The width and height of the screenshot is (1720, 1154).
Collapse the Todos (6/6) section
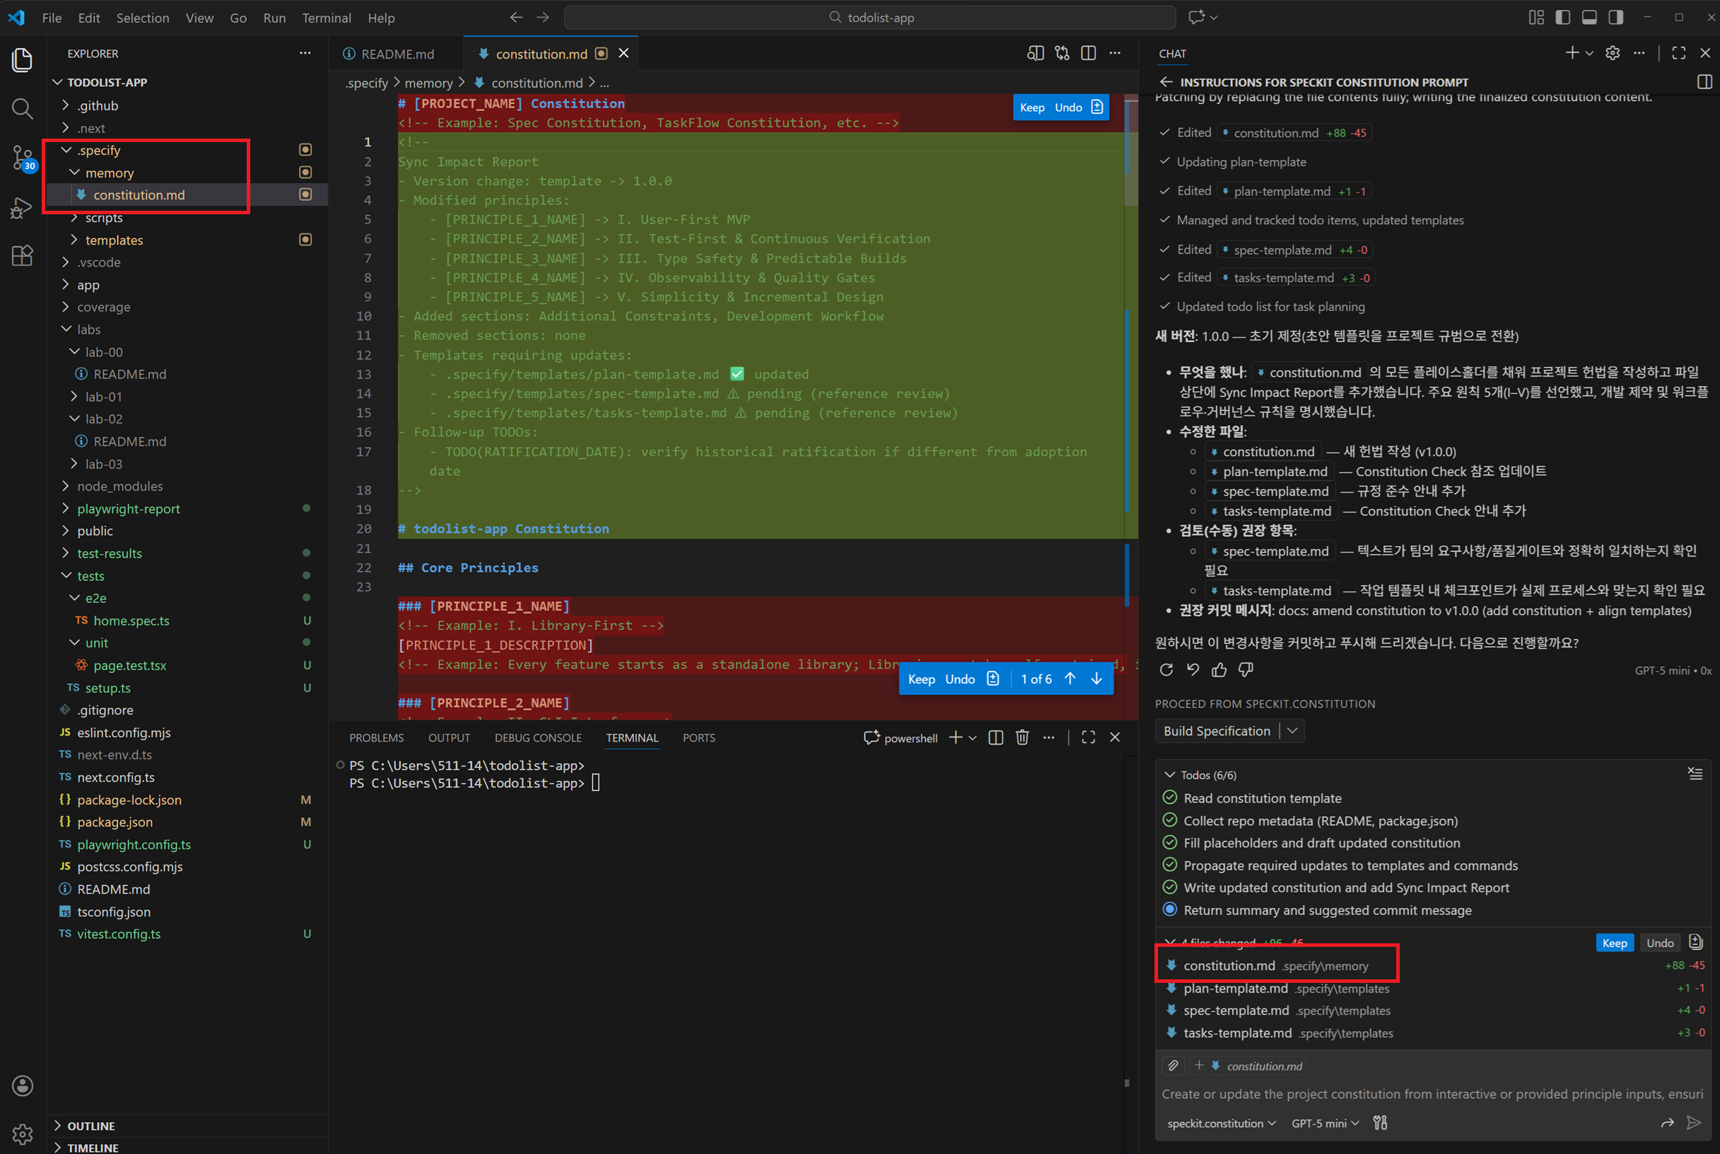point(1170,775)
